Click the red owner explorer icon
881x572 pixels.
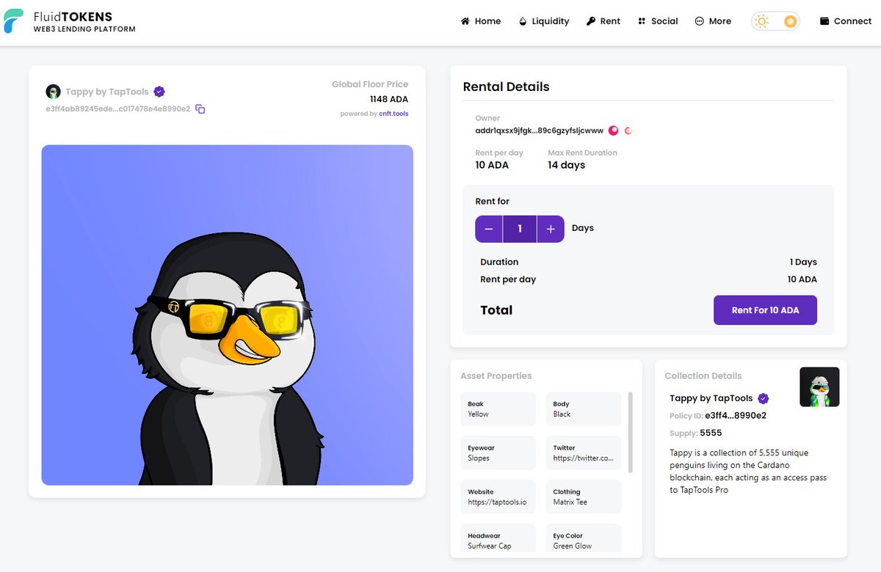(x=628, y=131)
